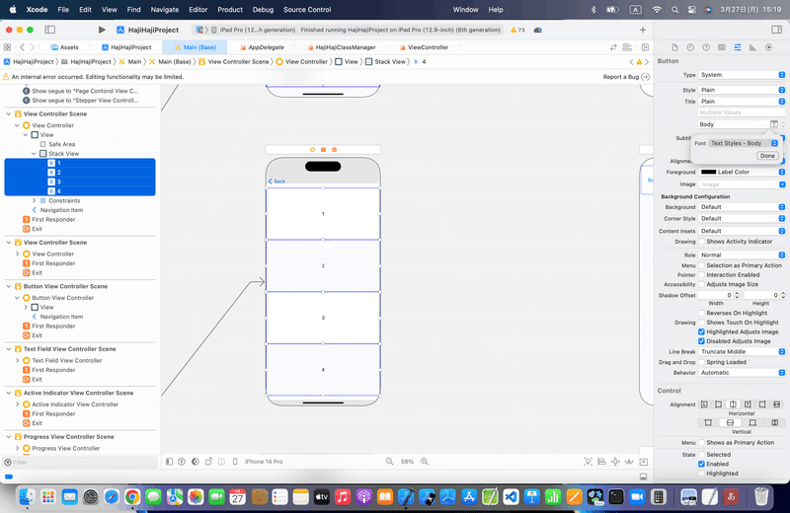The height and width of the screenshot is (513, 790).
Task: Toggle the document outline icon in canvas bar
Action: point(169,461)
